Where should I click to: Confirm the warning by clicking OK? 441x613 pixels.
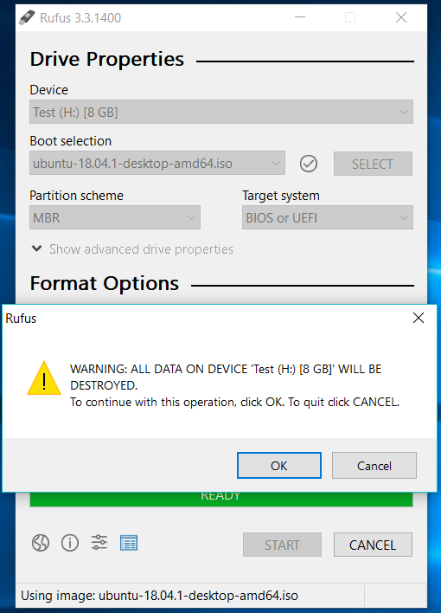[x=279, y=466]
